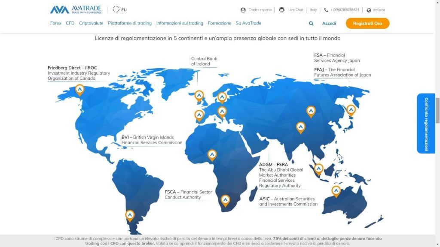
Task: Open the Italy country selector
Action: [313, 10]
